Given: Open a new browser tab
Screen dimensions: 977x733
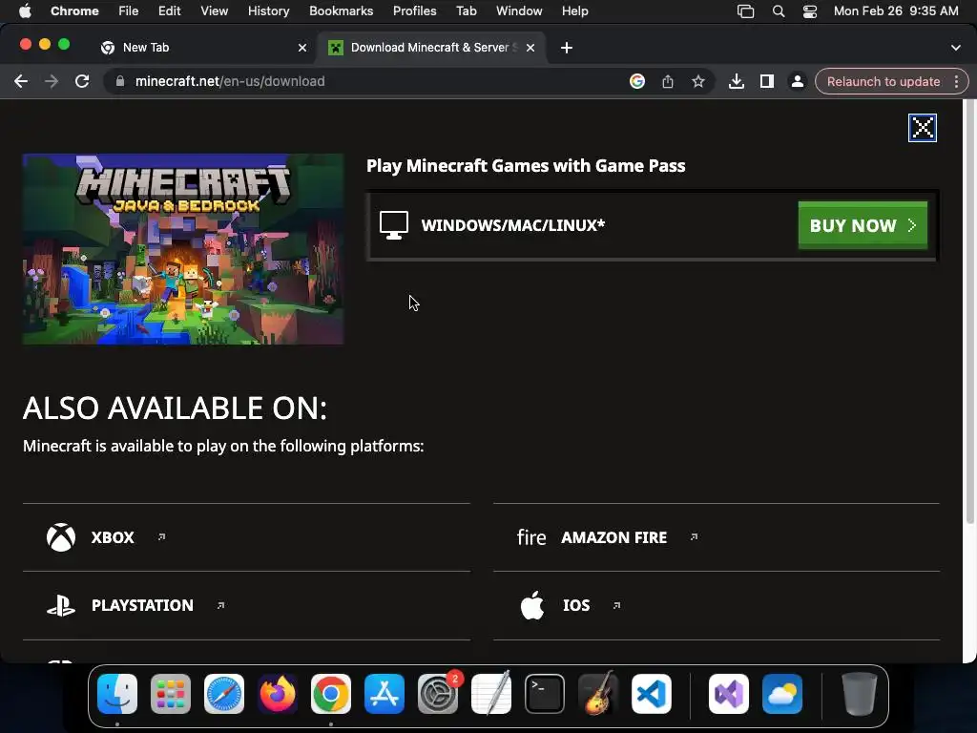Looking at the screenshot, I should pyautogui.click(x=567, y=48).
